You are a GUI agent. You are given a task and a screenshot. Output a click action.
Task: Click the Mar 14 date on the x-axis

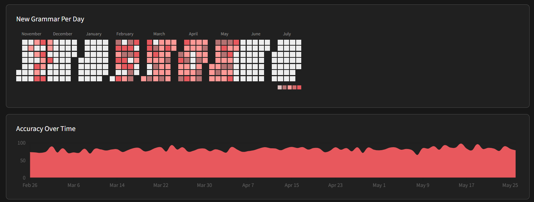click(117, 185)
